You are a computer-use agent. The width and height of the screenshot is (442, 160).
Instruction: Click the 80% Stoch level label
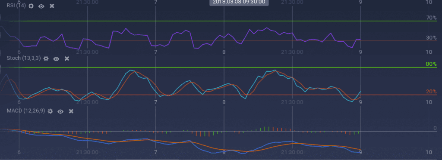click(x=431, y=64)
